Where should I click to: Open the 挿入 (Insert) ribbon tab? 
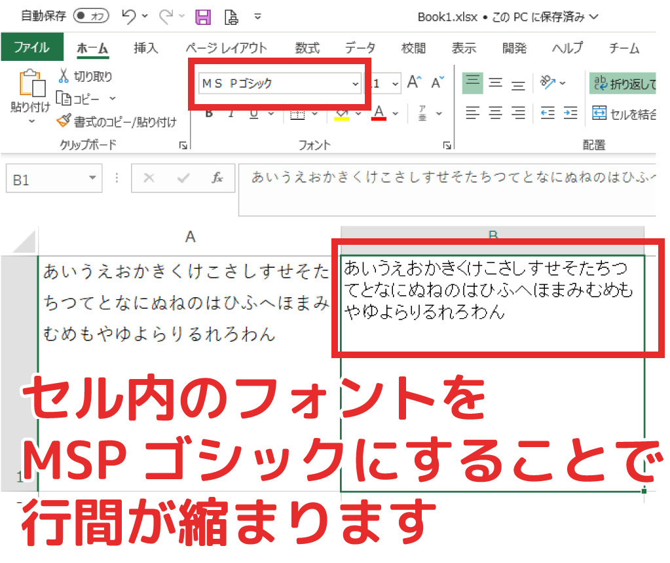(x=145, y=48)
